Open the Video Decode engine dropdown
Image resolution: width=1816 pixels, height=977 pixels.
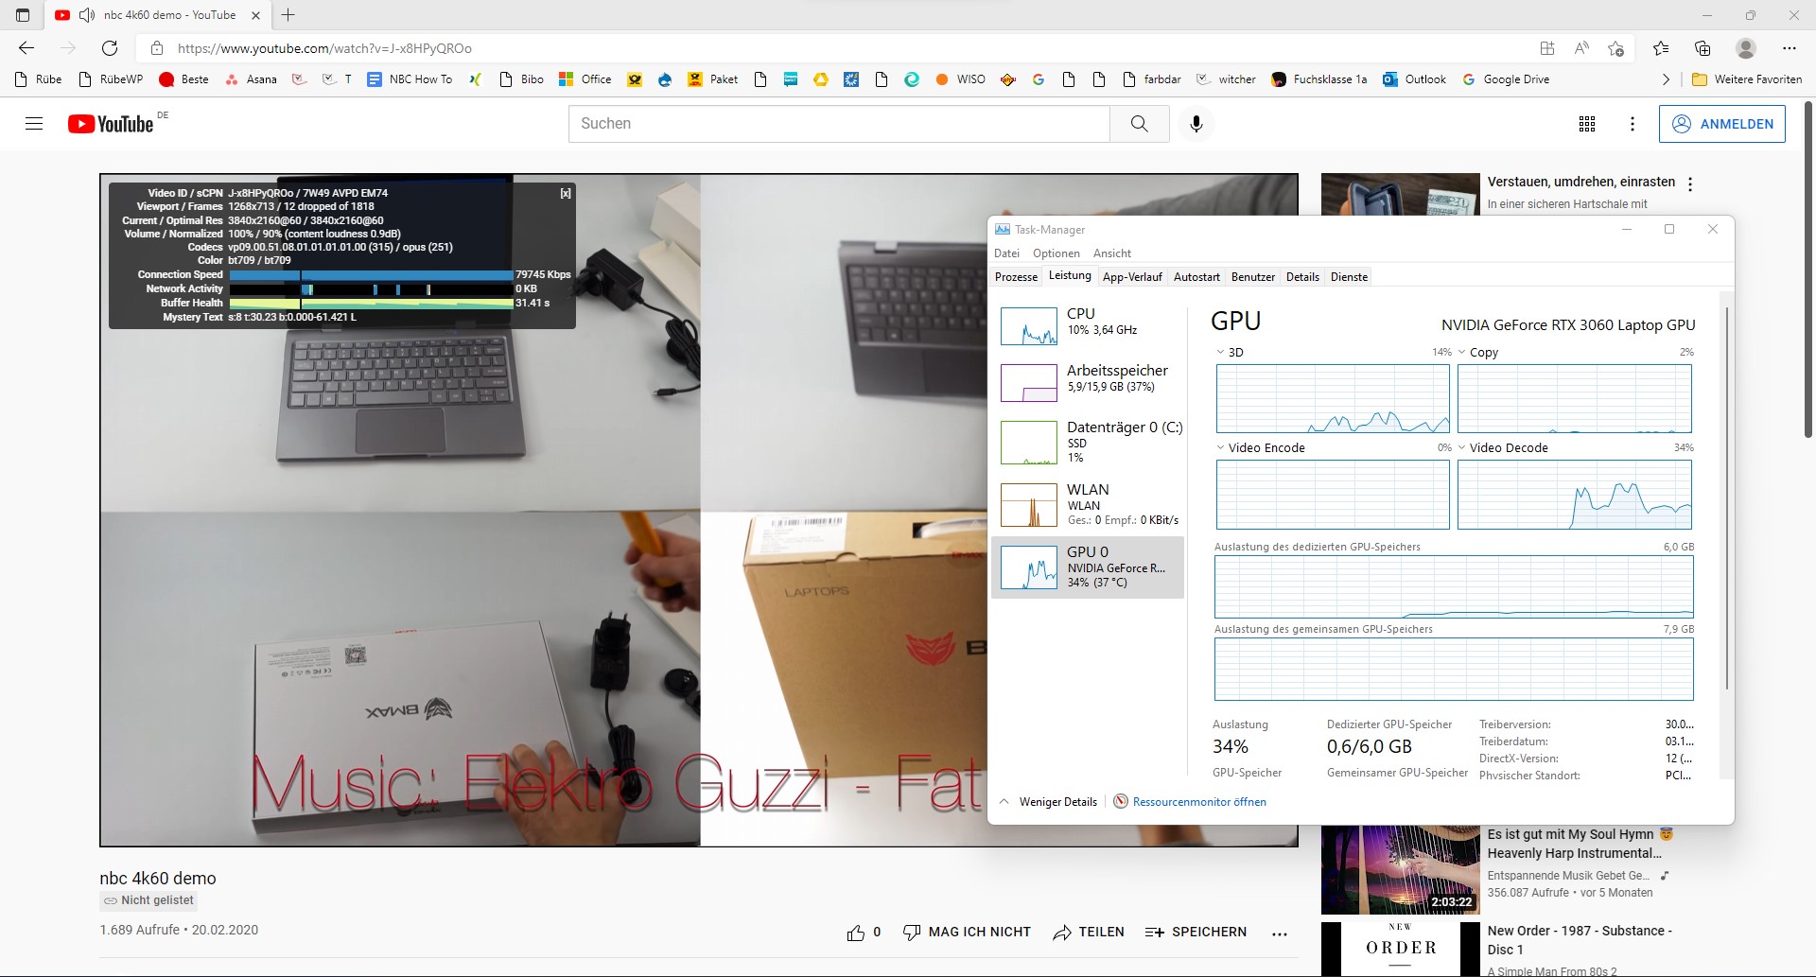(1462, 448)
